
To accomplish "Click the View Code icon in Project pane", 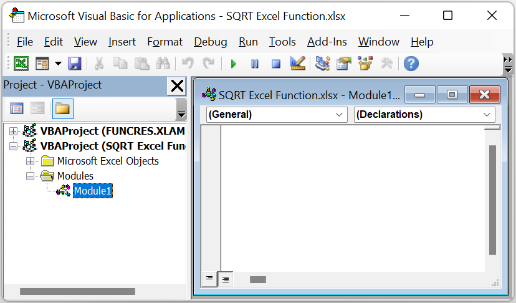I will [x=16, y=108].
